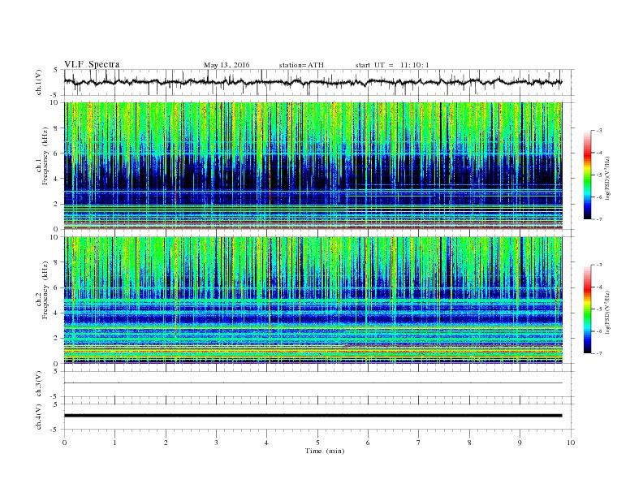Click the ch.1(V) axis label
This screenshot has width=643, height=497.
coord(39,82)
